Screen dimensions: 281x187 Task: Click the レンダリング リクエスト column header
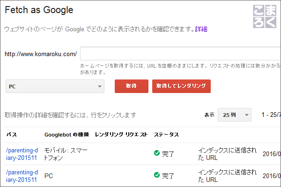[121, 135]
